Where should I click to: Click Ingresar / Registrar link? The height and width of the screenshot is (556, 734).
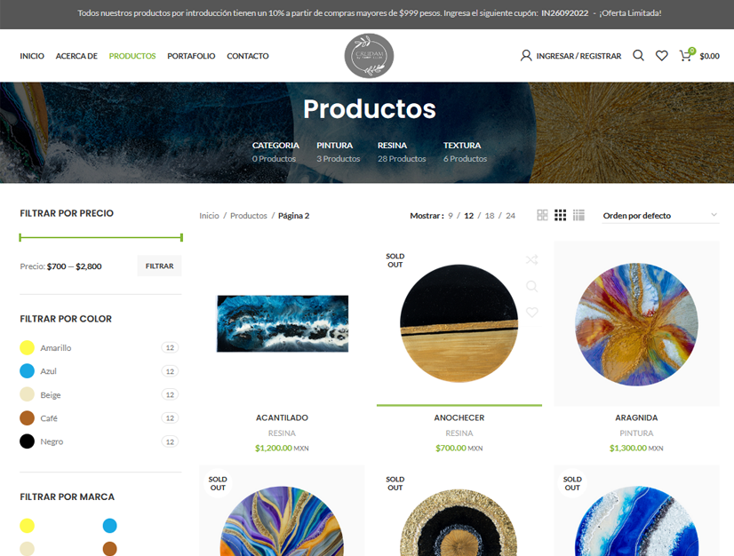578,56
